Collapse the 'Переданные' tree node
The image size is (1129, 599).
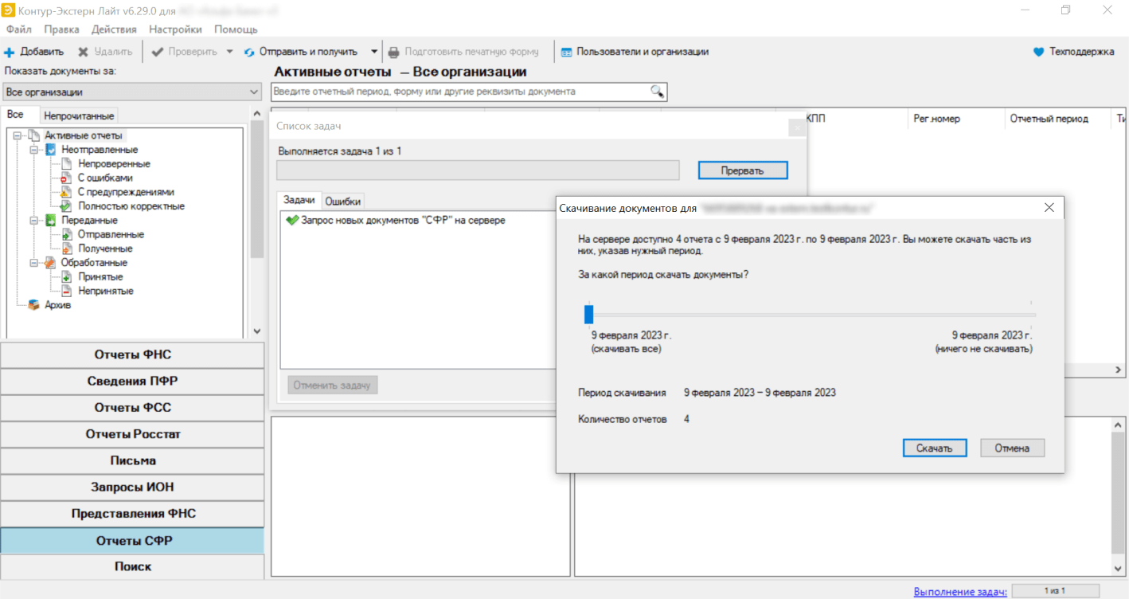coord(33,221)
